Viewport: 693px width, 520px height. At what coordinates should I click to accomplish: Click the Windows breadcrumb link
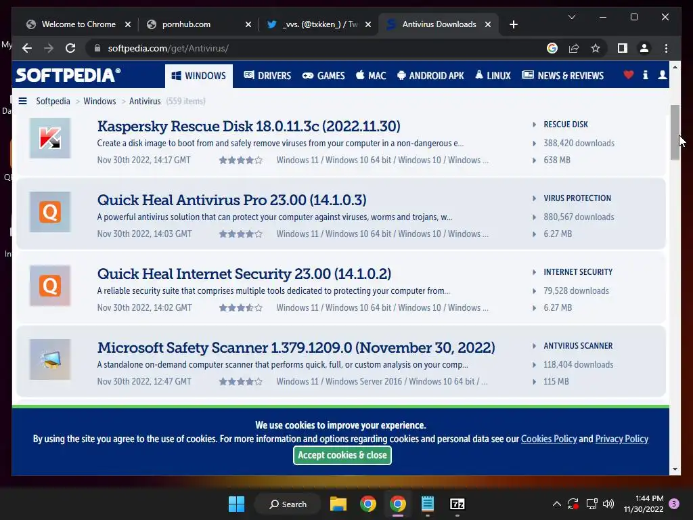coord(99,101)
